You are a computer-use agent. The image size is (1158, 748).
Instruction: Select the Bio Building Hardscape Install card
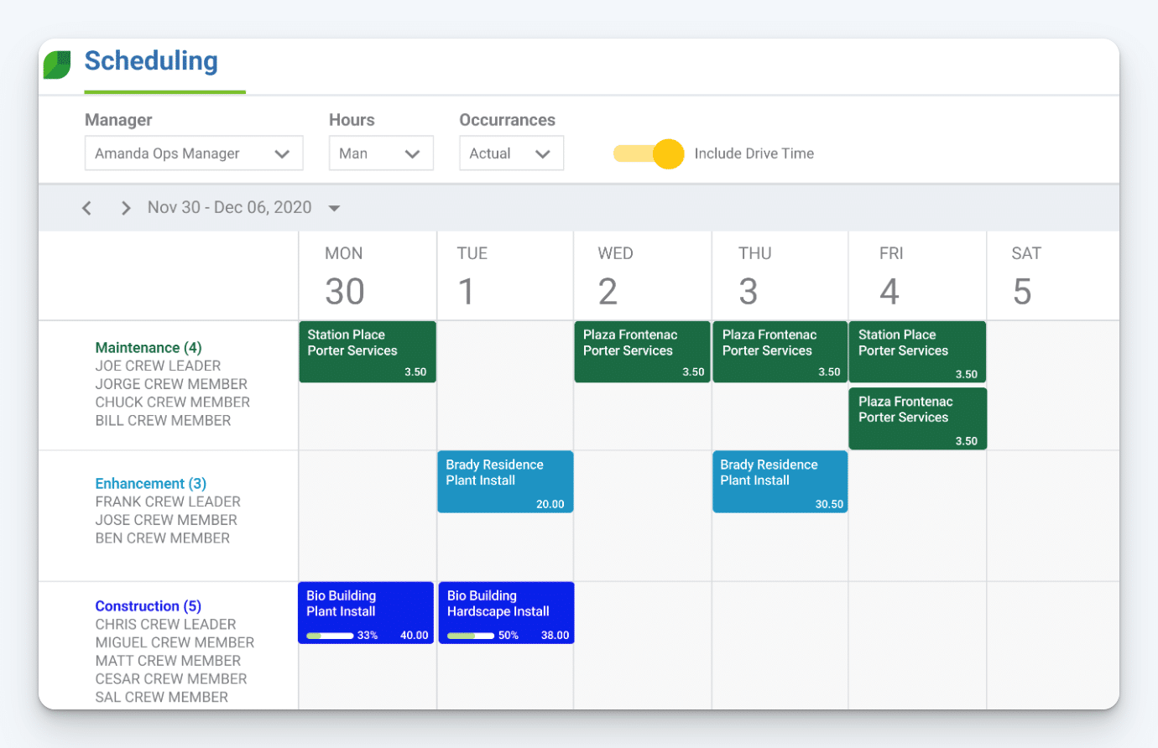[506, 612]
